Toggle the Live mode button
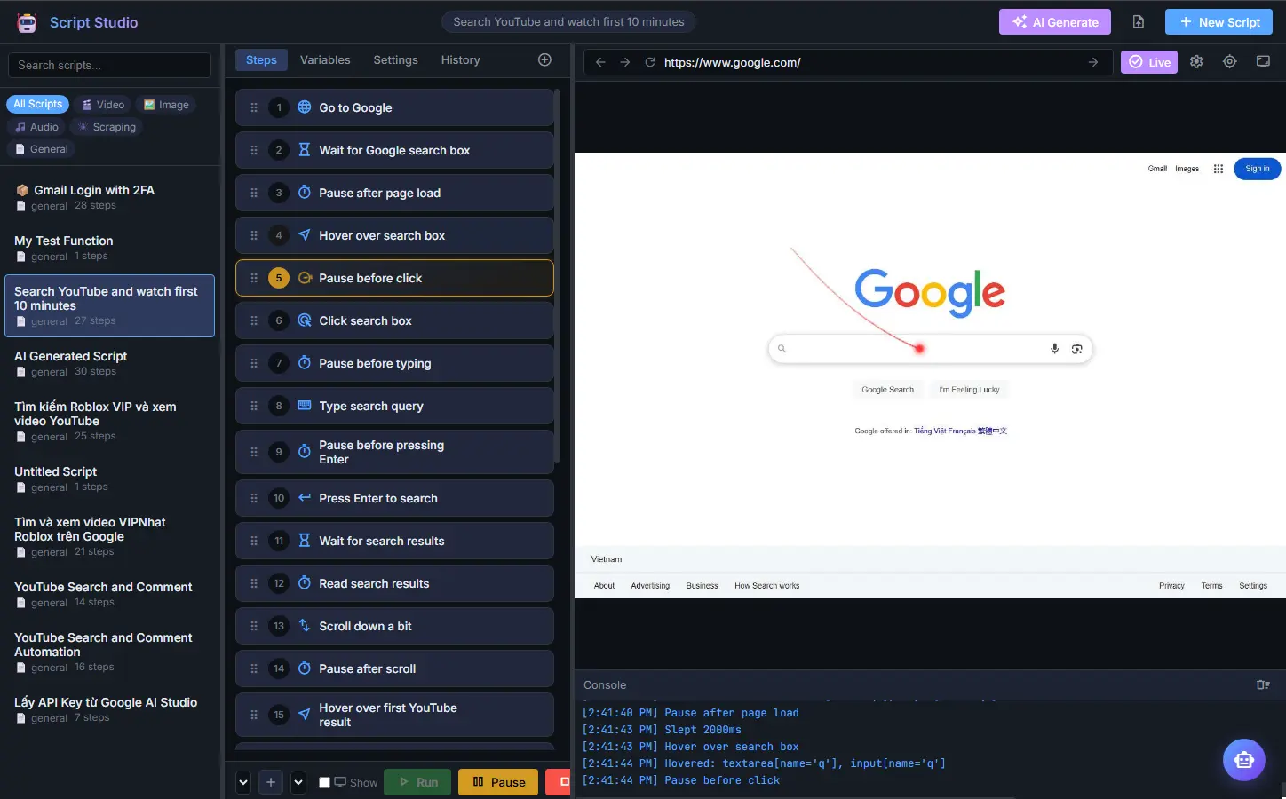Image resolution: width=1286 pixels, height=799 pixels. 1149,62
